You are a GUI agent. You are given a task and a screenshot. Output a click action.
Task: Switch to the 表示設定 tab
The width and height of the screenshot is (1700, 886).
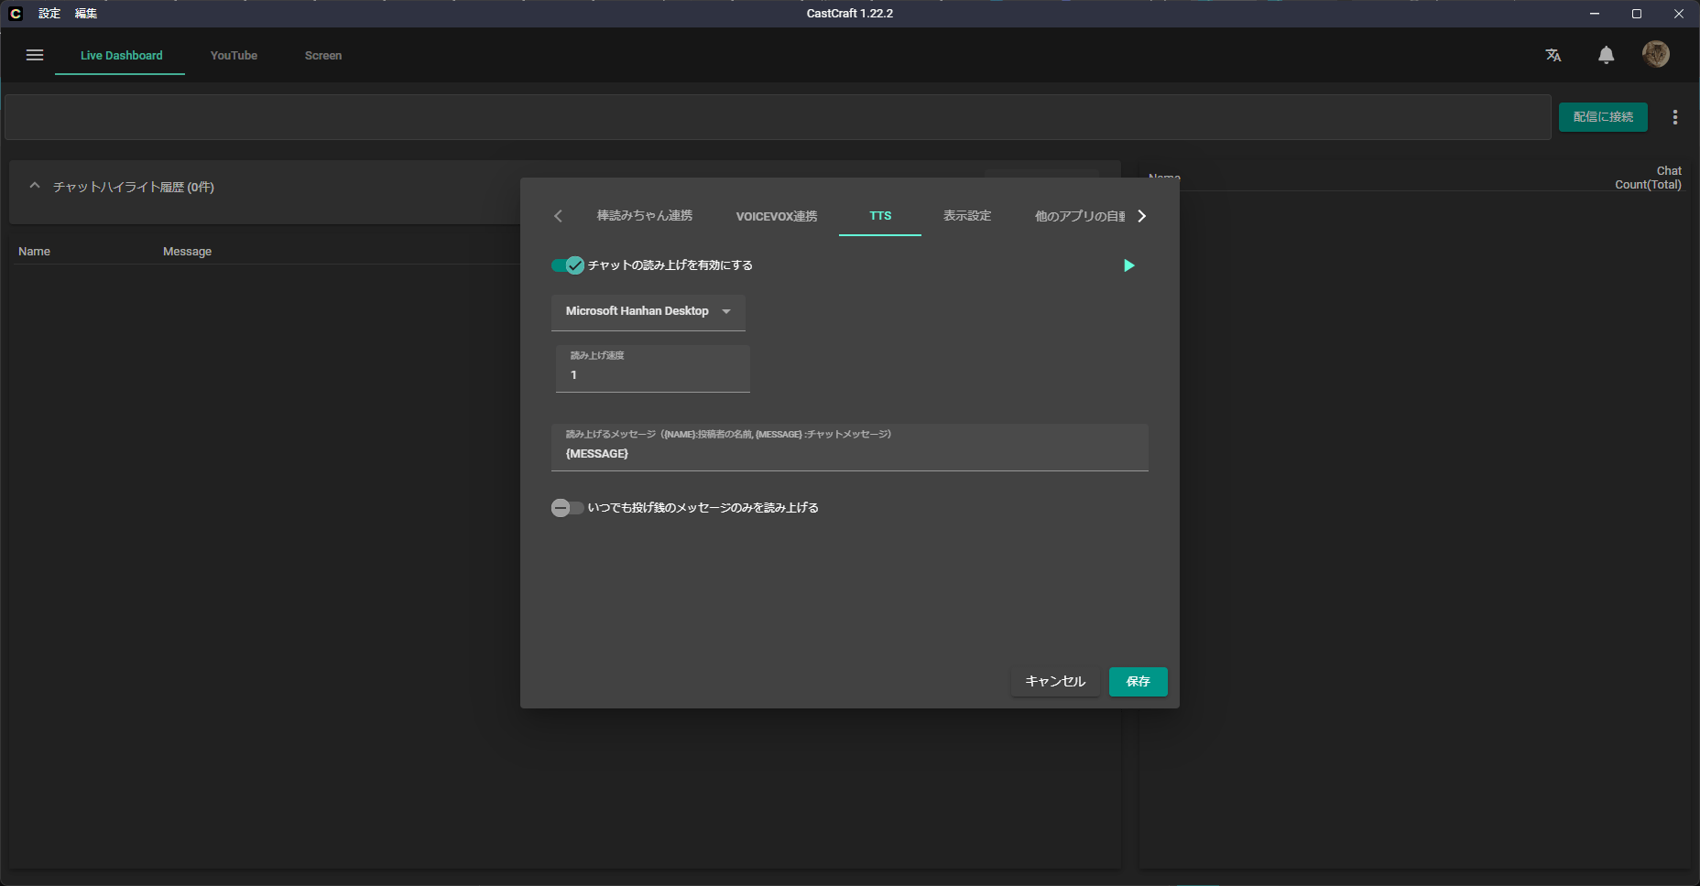[x=966, y=216]
